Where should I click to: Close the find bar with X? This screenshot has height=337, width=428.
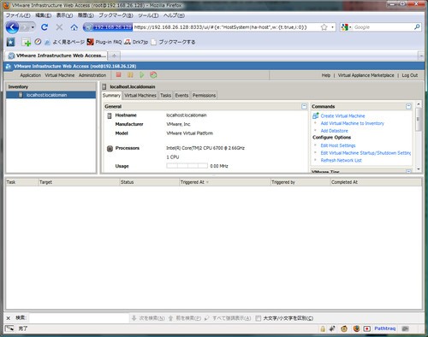click(9, 318)
